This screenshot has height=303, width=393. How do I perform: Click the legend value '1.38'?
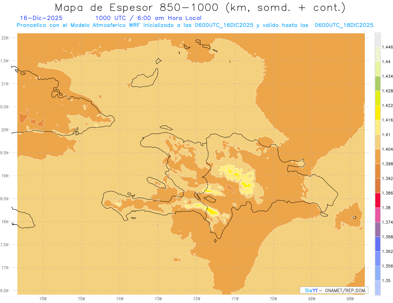(386, 208)
